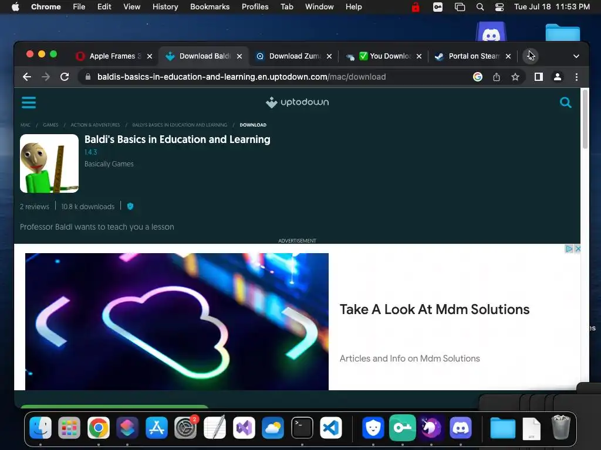Click version number 1.4.3
Screen dimensions: 601x450
[x=91, y=152]
